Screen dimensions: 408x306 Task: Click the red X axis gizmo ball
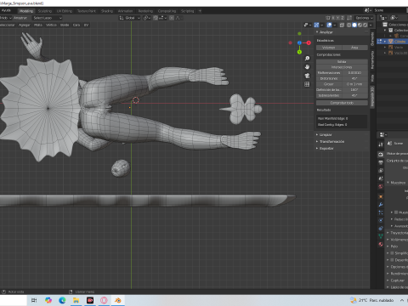pyautogui.click(x=309, y=42)
